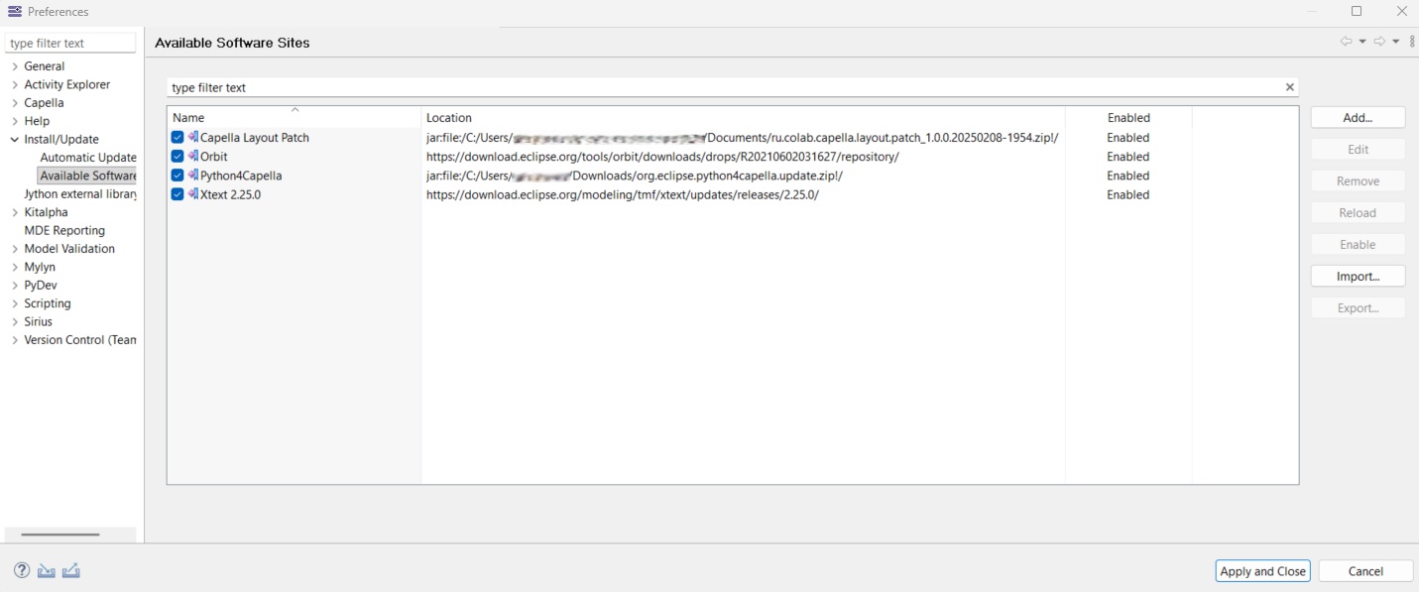Uncheck the Capella Layout Patch checkbox

[x=177, y=138]
